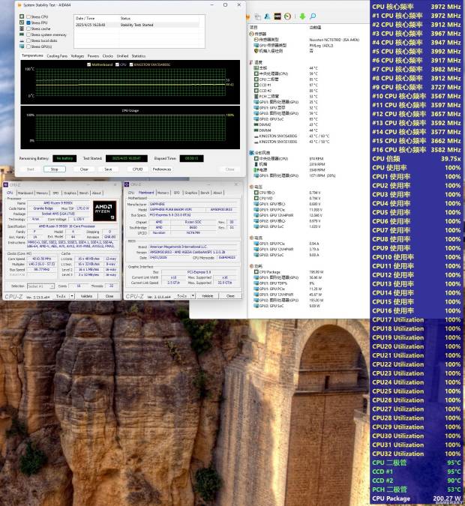Click the report page icon in AIDA64 toolbar
465x506 pixels.
pyautogui.click(x=258, y=16)
